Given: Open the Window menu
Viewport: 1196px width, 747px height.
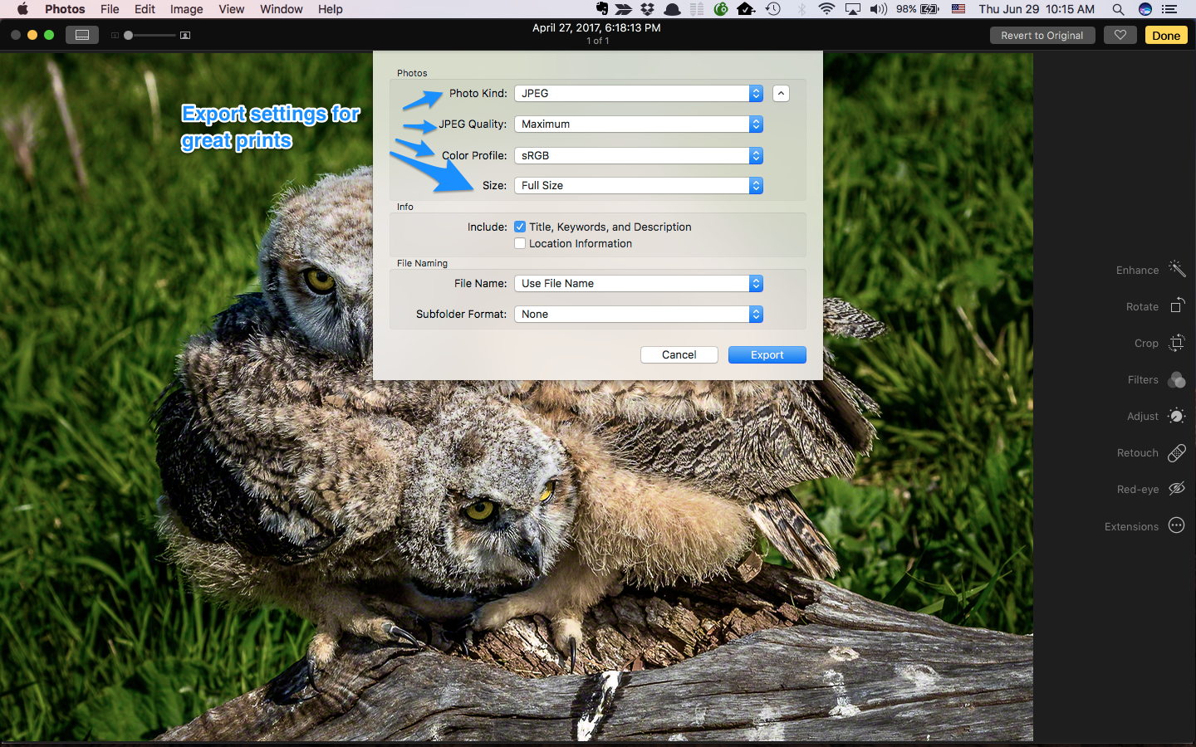Looking at the screenshot, I should click(x=281, y=9).
